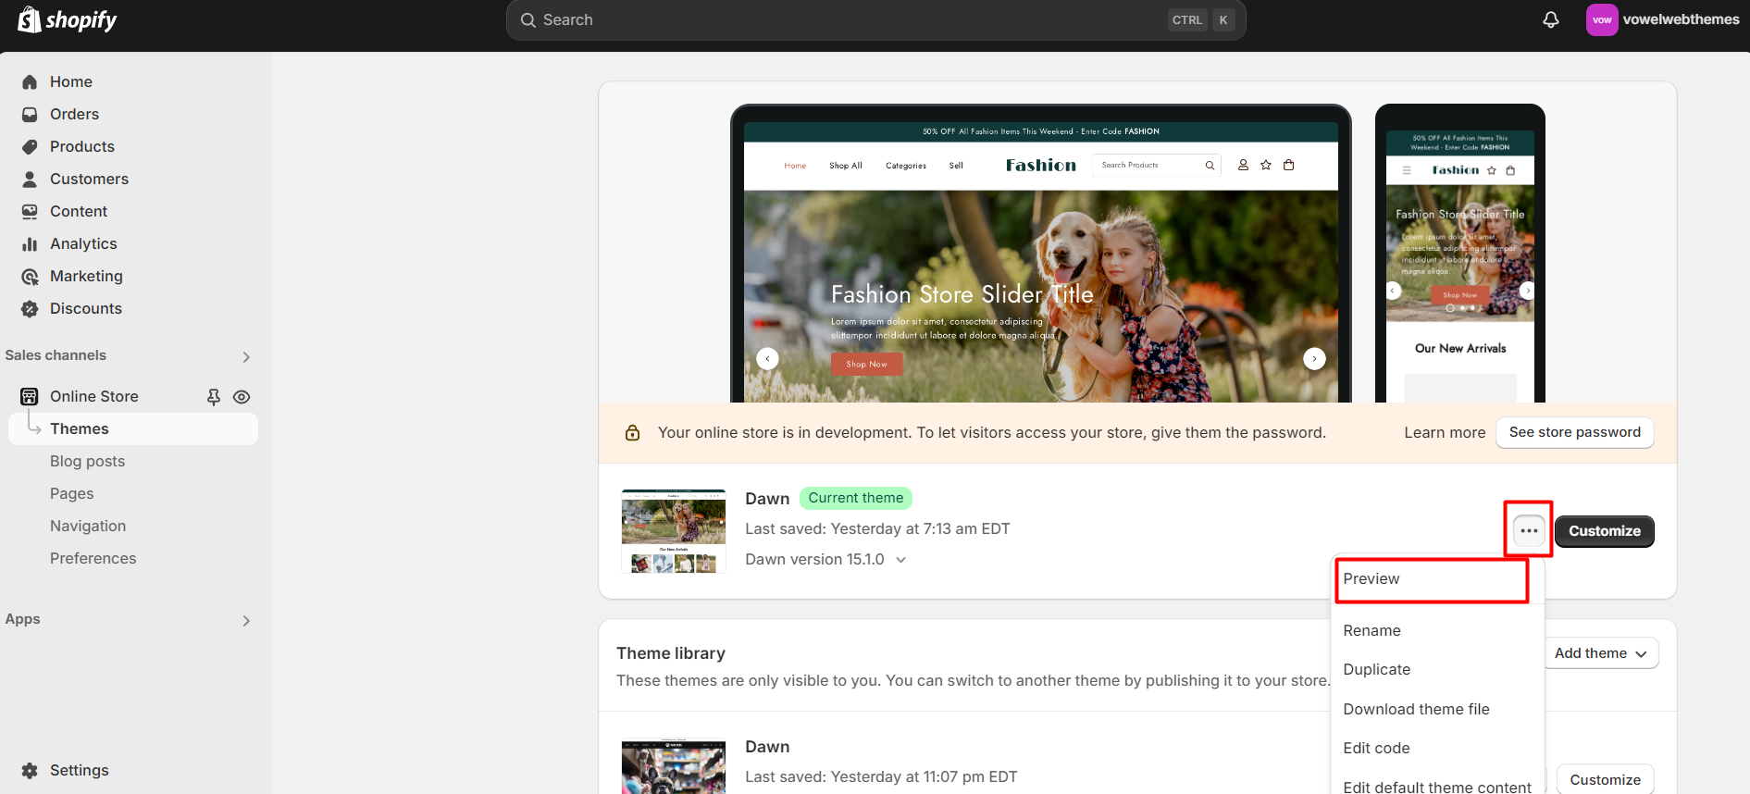
Task: Open Preferences in sidebar
Action: [93, 559]
